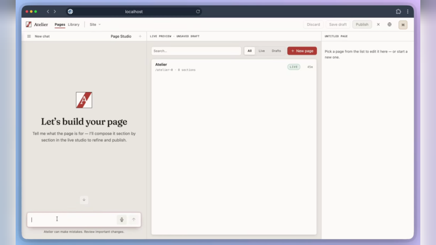Click the UNTITLED PAGE heading
The image size is (436, 245).
pos(336,36)
